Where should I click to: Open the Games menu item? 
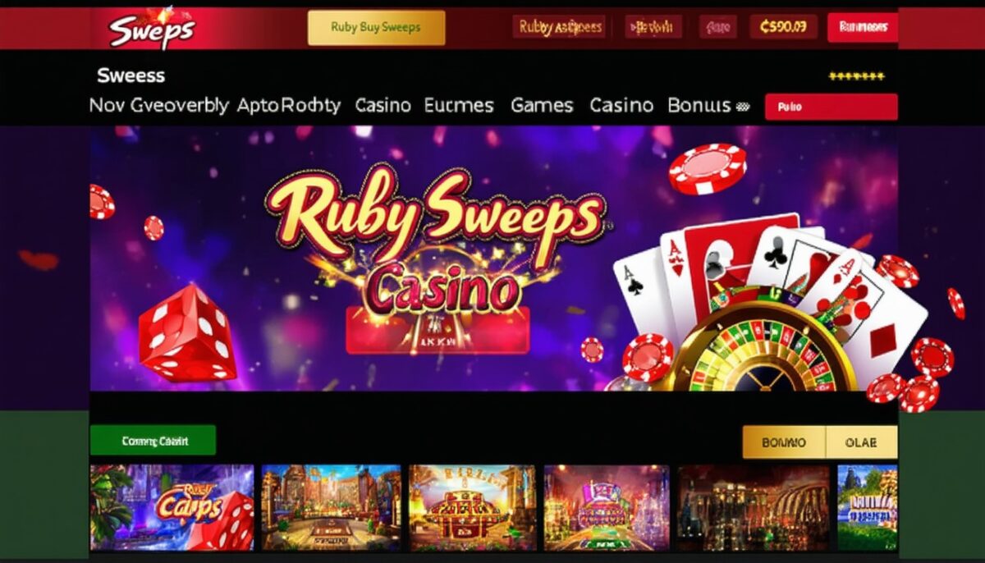[x=542, y=105]
